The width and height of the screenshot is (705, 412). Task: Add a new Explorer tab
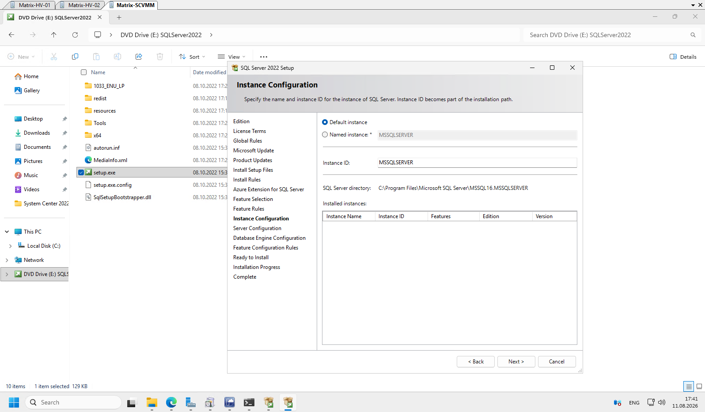pyautogui.click(x=119, y=18)
